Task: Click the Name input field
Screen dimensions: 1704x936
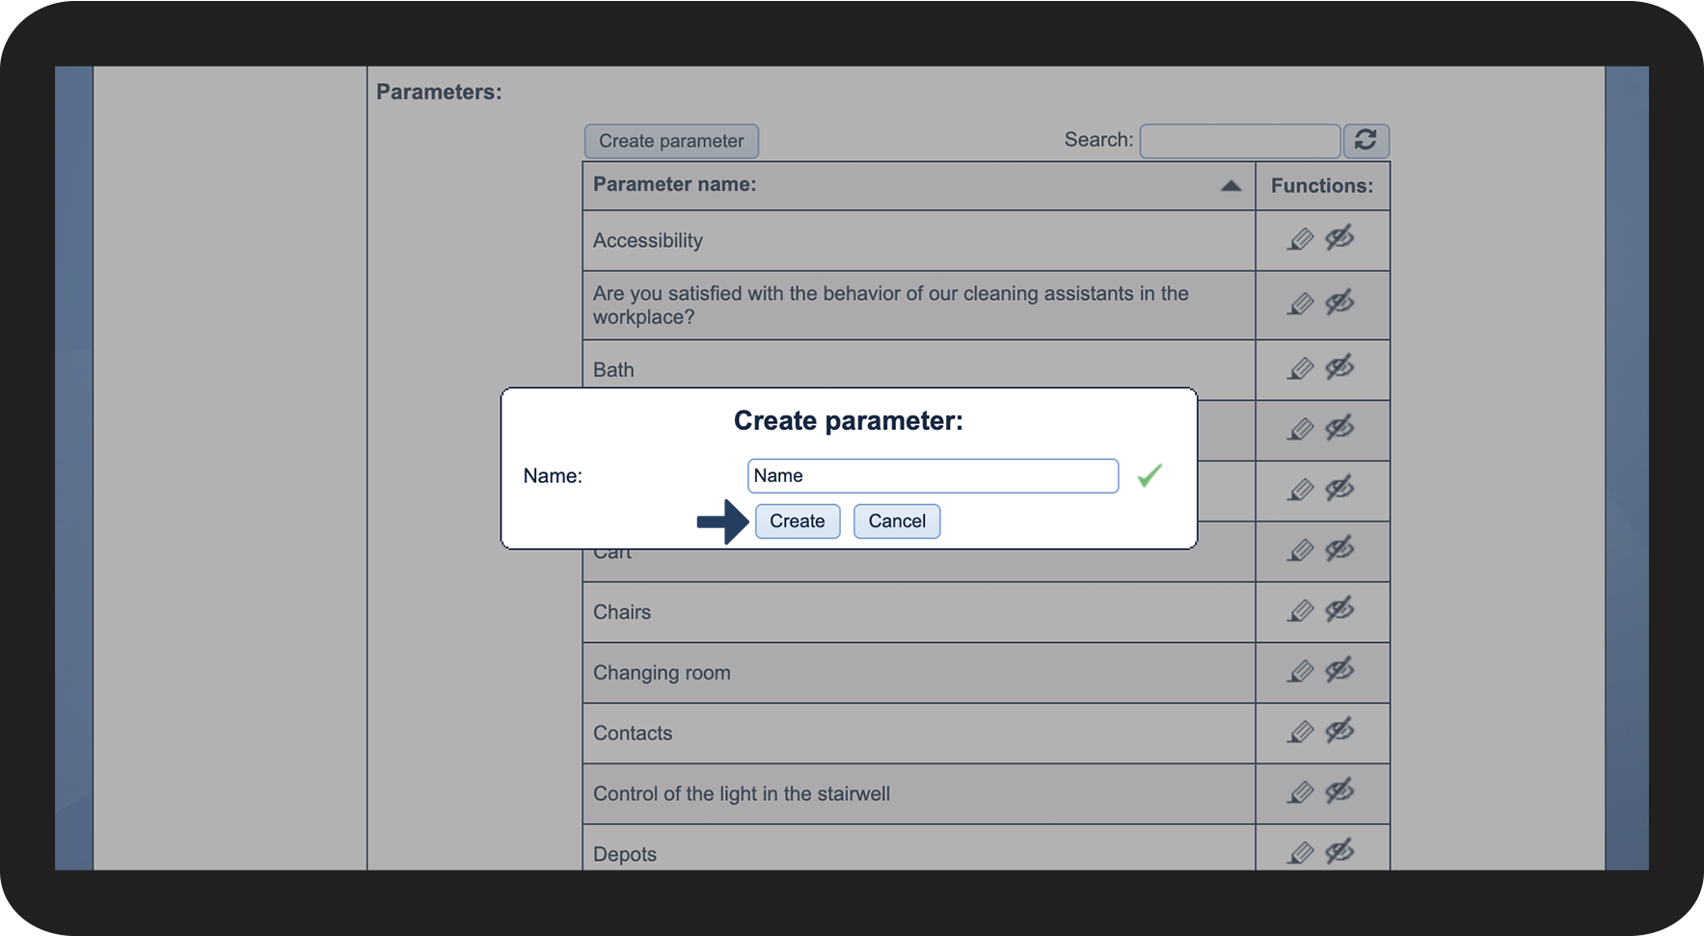Action: [932, 476]
